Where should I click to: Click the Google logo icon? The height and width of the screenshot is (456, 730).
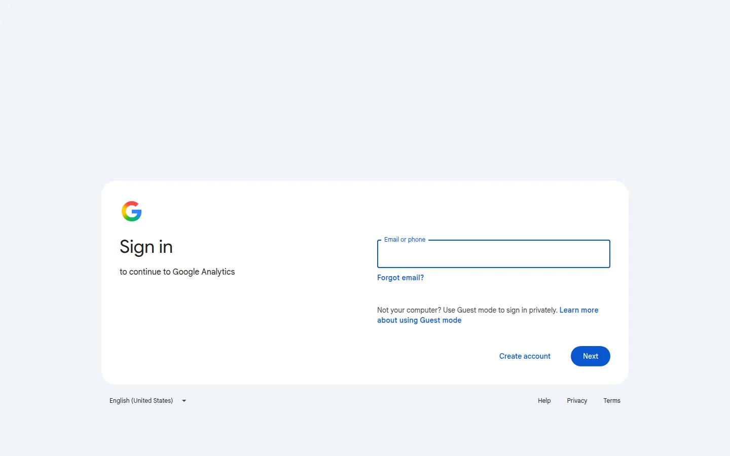(x=132, y=211)
